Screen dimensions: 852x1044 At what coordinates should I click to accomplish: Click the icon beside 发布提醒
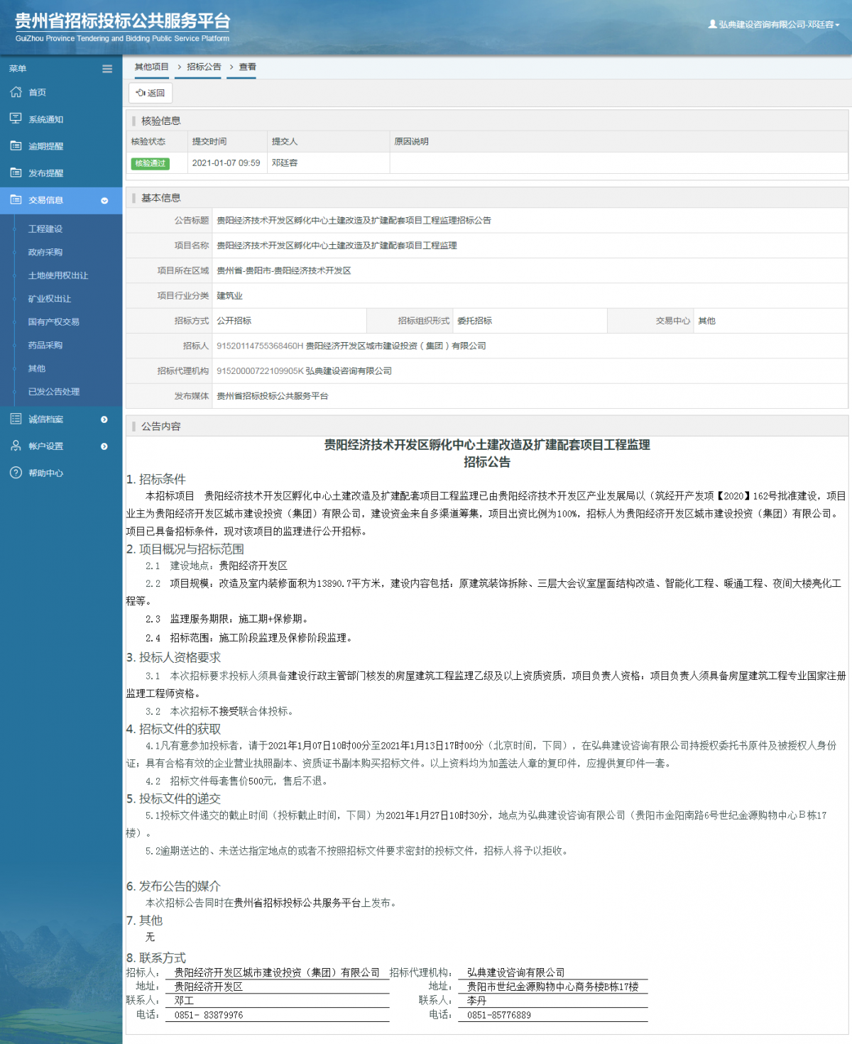point(16,172)
